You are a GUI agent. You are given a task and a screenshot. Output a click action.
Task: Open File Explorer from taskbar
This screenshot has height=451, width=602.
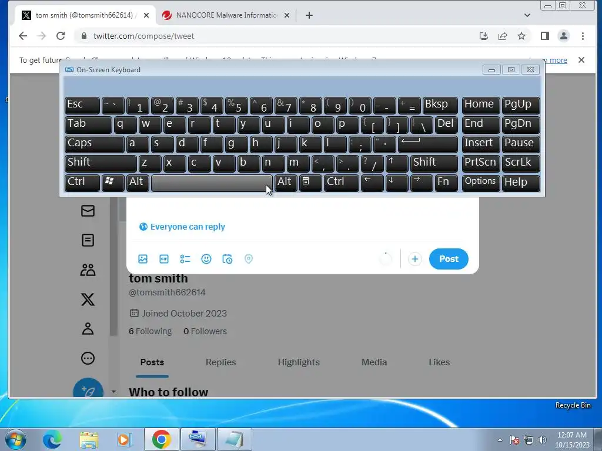89,439
